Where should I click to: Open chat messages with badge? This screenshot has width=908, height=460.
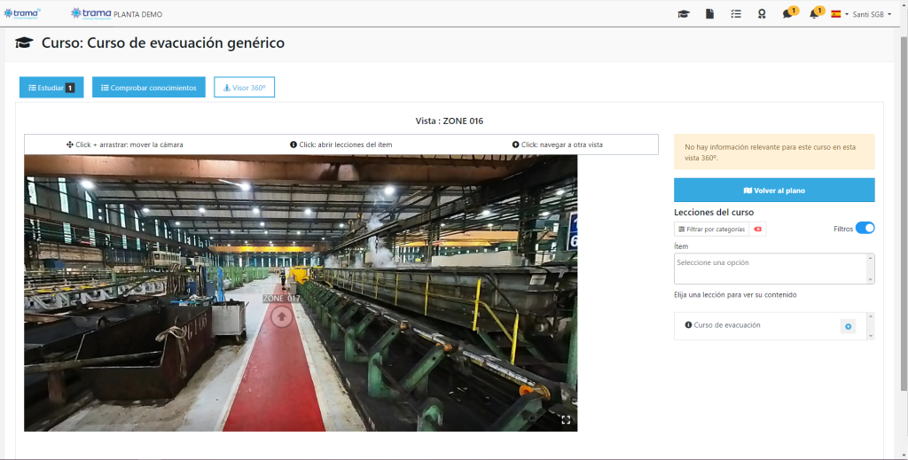pyautogui.click(x=788, y=14)
